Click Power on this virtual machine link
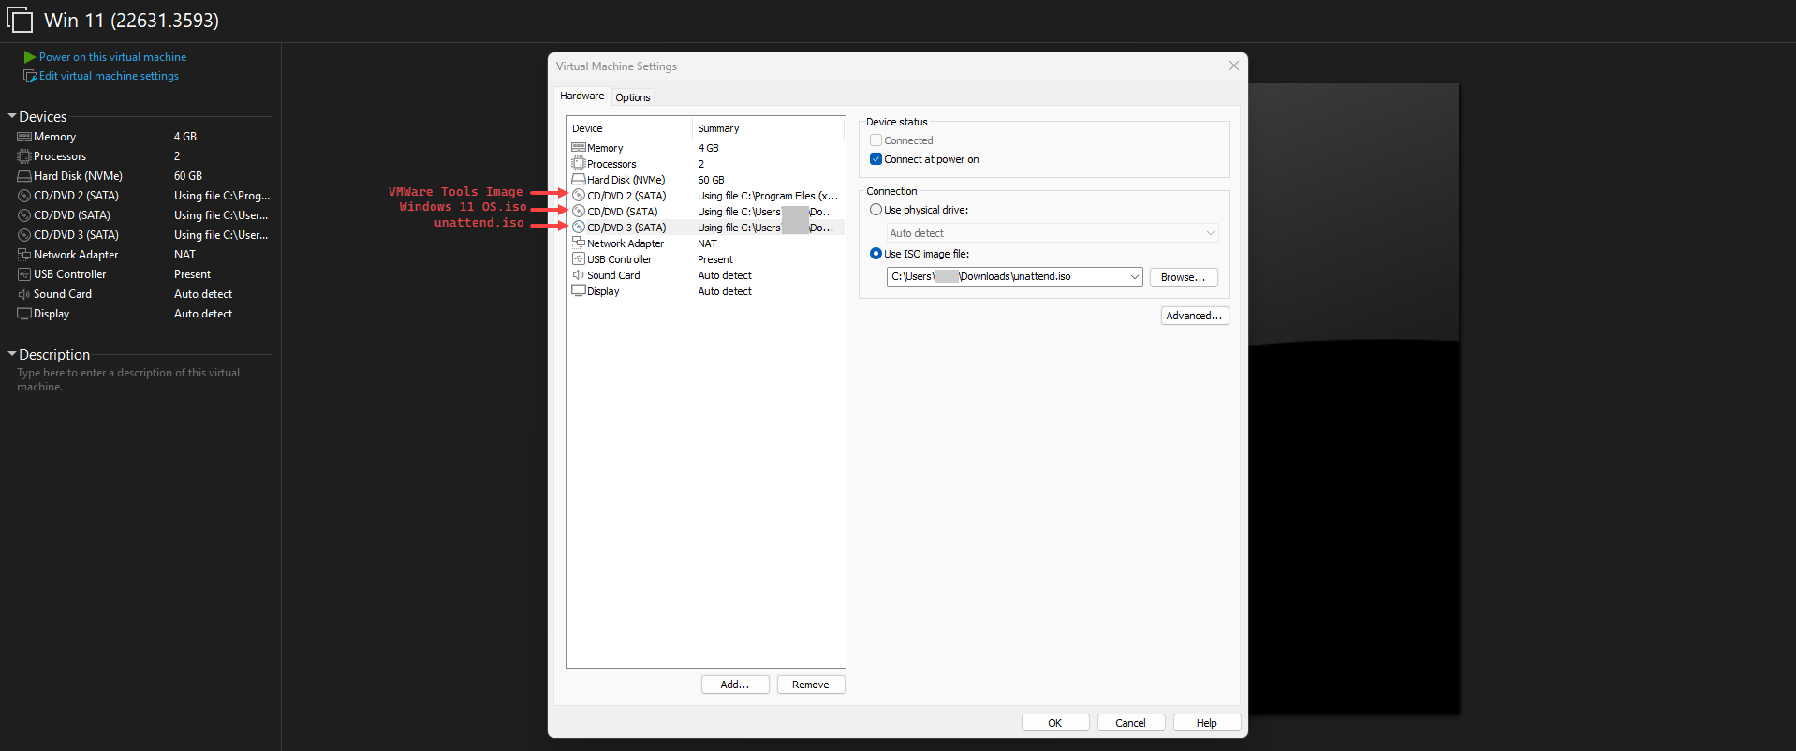 coord(112,57)
